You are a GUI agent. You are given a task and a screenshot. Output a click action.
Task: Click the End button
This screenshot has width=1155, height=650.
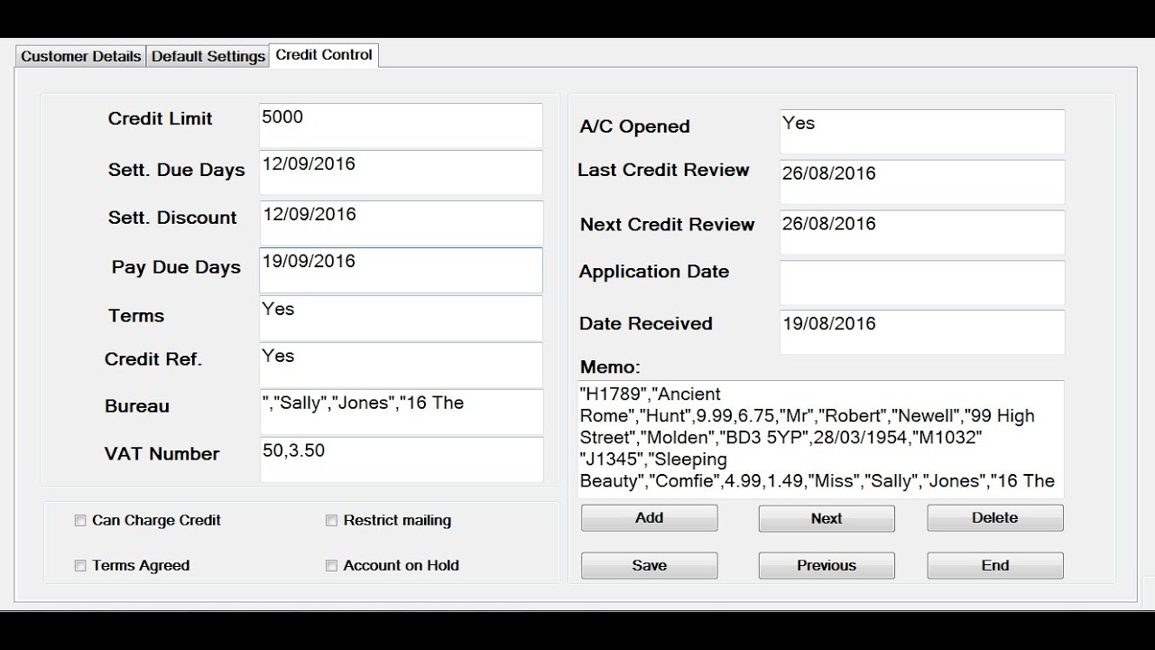pos(995,565)
